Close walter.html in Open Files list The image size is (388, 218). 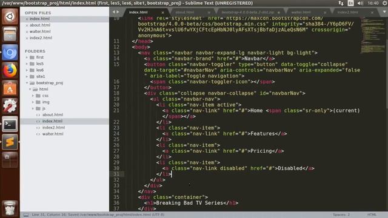27,31
